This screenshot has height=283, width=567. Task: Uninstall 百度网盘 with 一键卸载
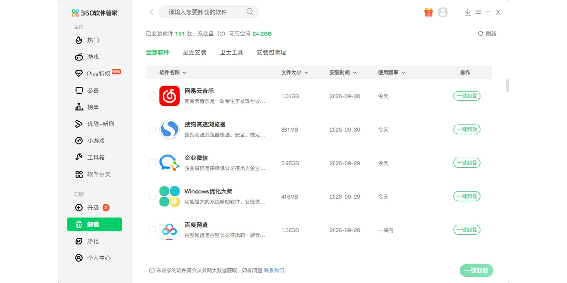click(x=467, y=230)
